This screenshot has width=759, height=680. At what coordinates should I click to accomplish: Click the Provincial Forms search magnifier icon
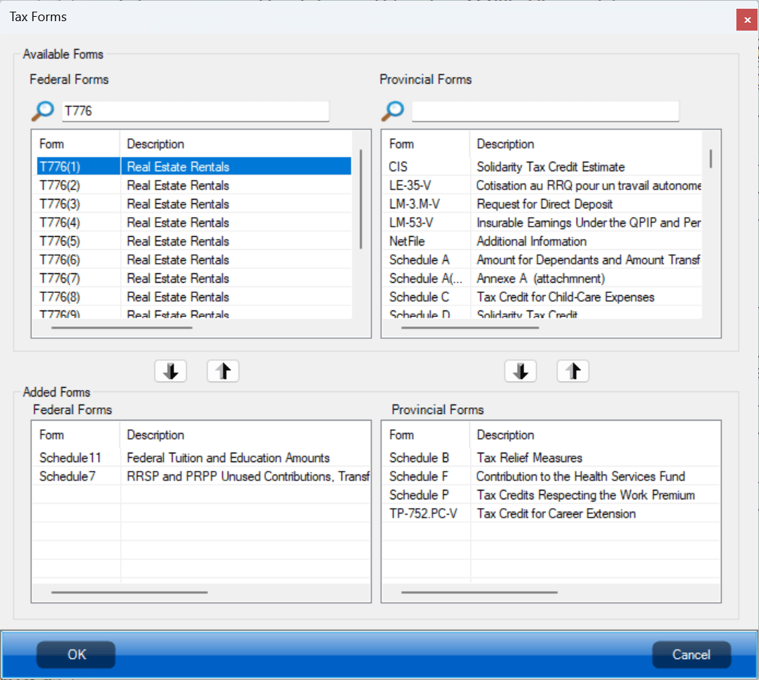pos(392,111)
